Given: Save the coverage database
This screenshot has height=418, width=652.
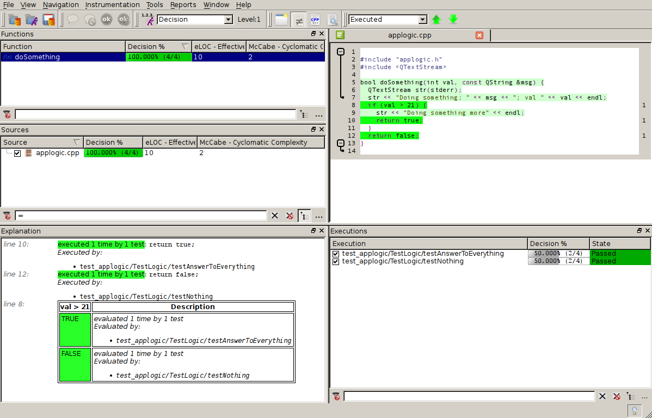Looking at the screenshot, I should tap(48, 19).
